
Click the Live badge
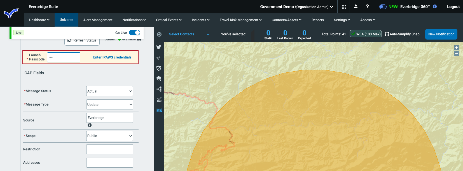[x=19, y=33]
